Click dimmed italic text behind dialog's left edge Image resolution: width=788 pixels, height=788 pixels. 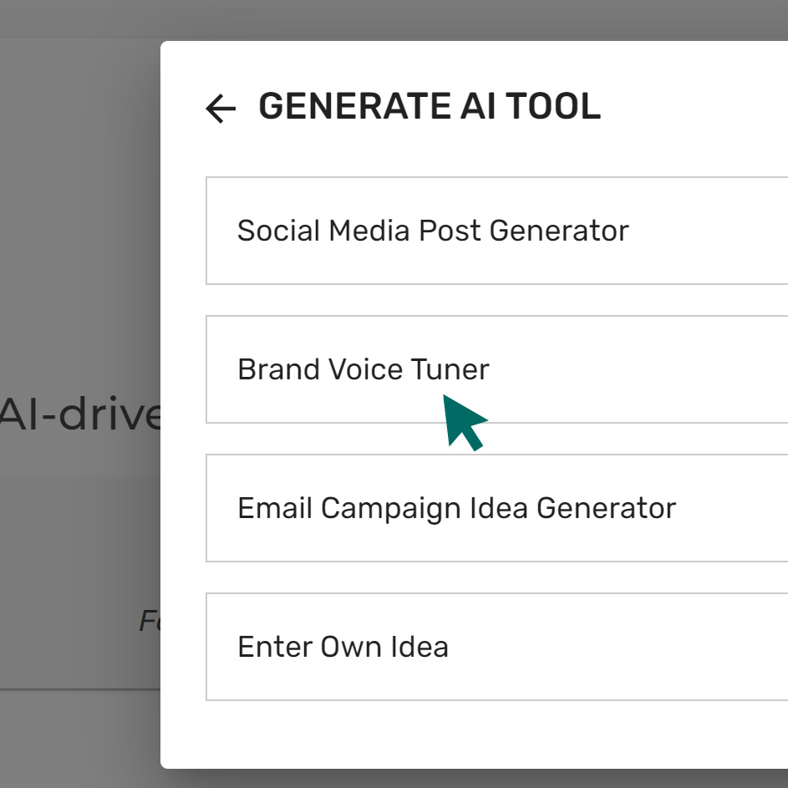coord(150,621)
